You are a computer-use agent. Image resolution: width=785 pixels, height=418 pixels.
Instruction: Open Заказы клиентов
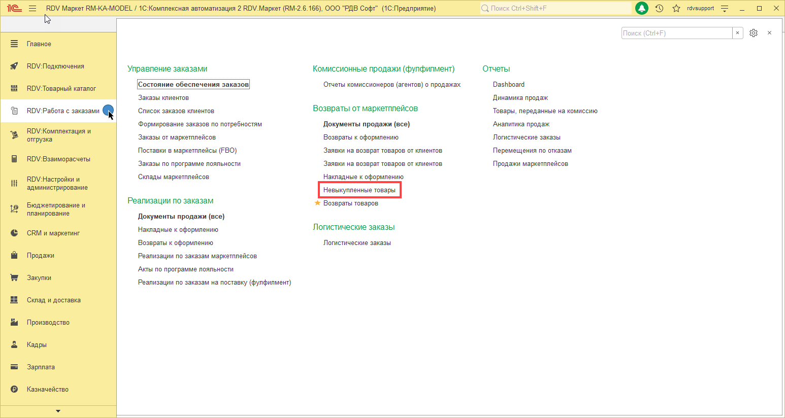[x=163, y=98]
